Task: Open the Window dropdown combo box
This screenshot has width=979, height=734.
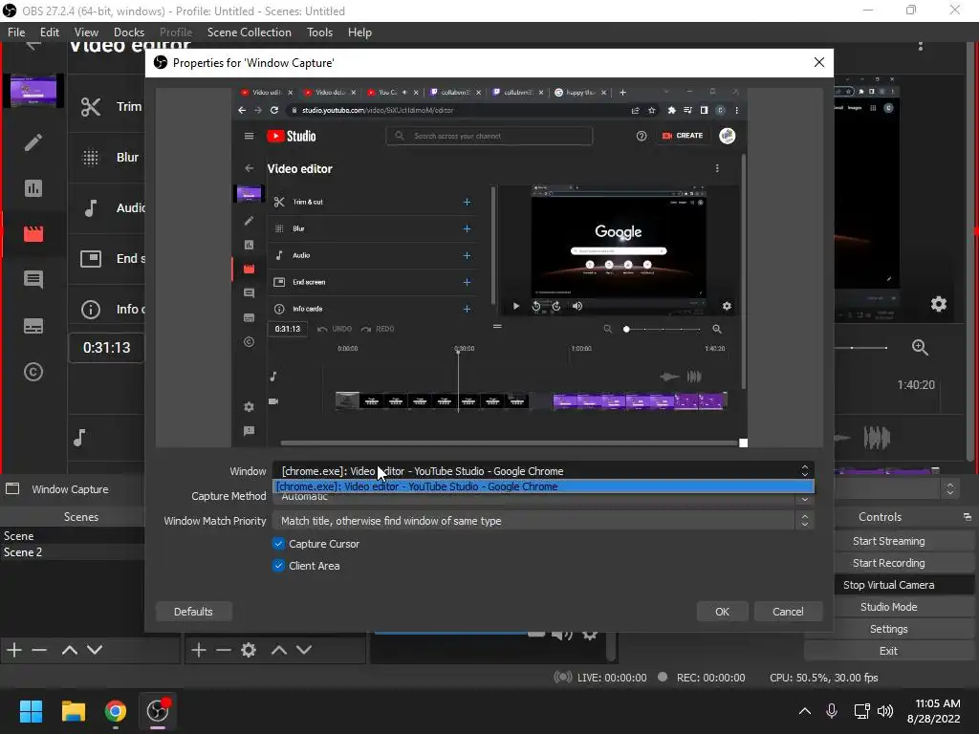Action: pyautogui.click(x=543, y=471)
